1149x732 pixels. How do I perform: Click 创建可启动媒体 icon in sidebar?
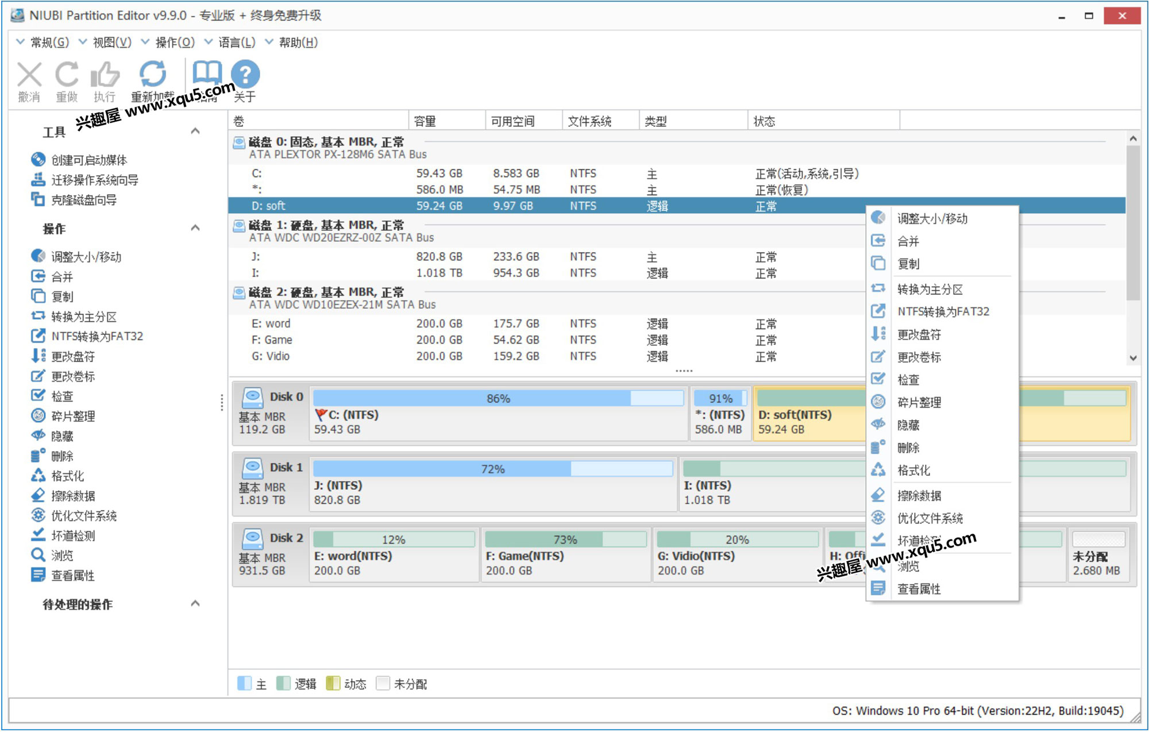pos(38,160)
